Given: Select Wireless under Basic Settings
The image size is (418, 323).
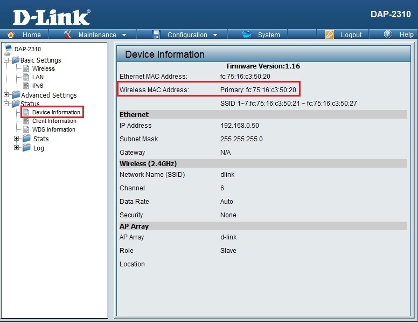Looking at the screenshot, I should 43,68.
